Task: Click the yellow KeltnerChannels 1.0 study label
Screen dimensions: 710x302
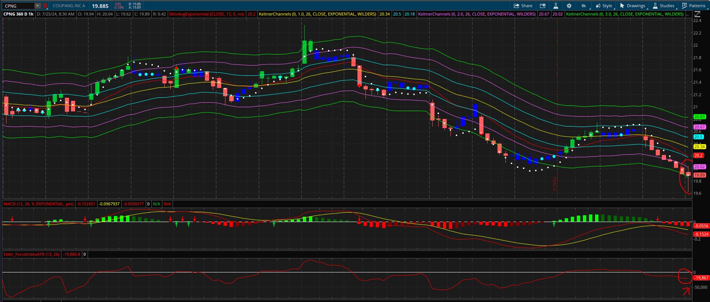Action: [317, 14]
